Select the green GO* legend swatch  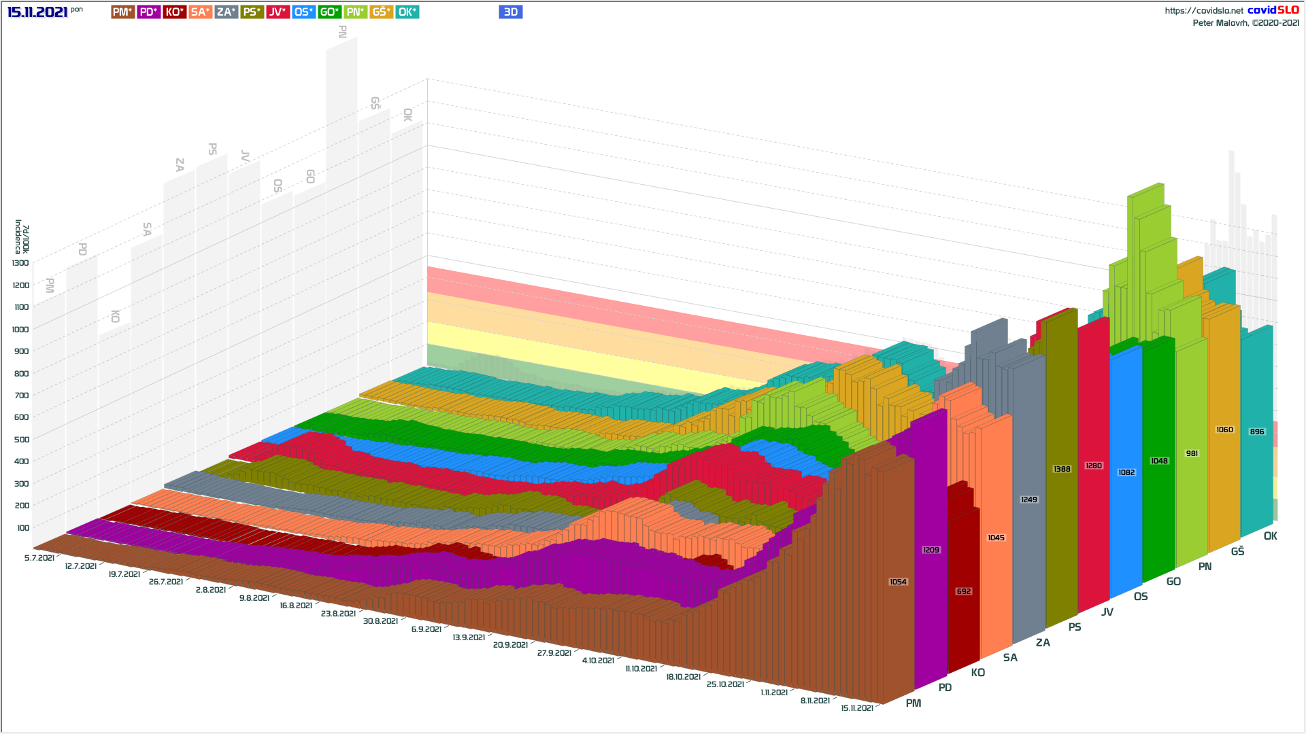coord(329,12)
